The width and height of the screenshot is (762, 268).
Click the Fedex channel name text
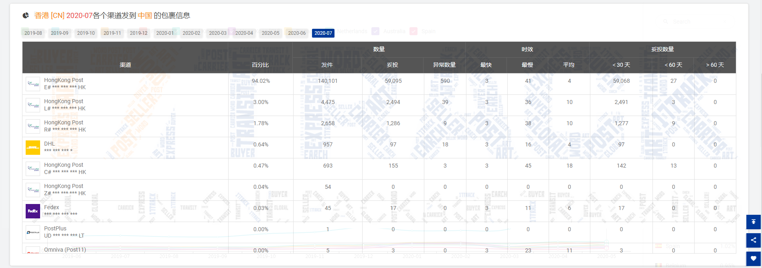[x=51, y=207]
